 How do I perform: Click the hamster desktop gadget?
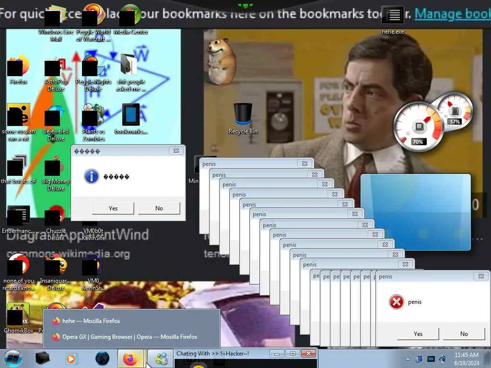point(221,61)
